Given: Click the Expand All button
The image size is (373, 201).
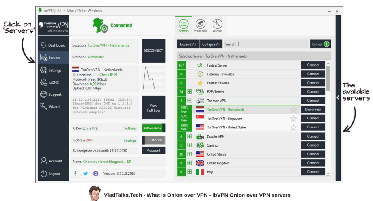Looking at the screenshot, I should point(188,44).
